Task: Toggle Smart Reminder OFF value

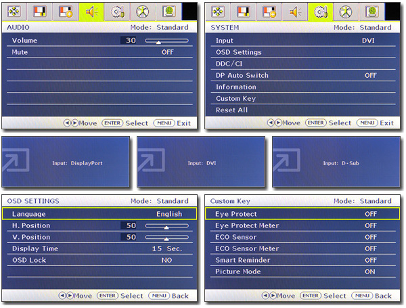Action: pos(371,261)
